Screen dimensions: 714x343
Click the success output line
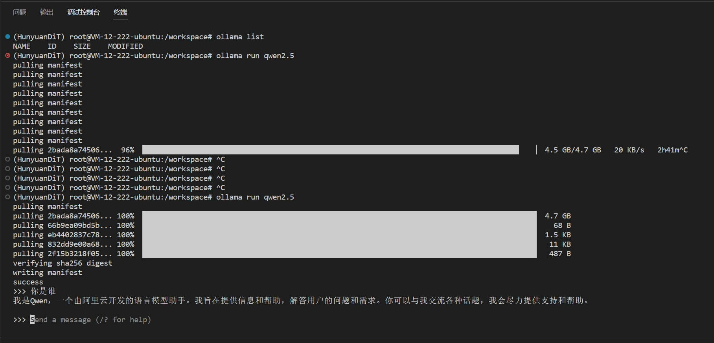tap(28, 282)
